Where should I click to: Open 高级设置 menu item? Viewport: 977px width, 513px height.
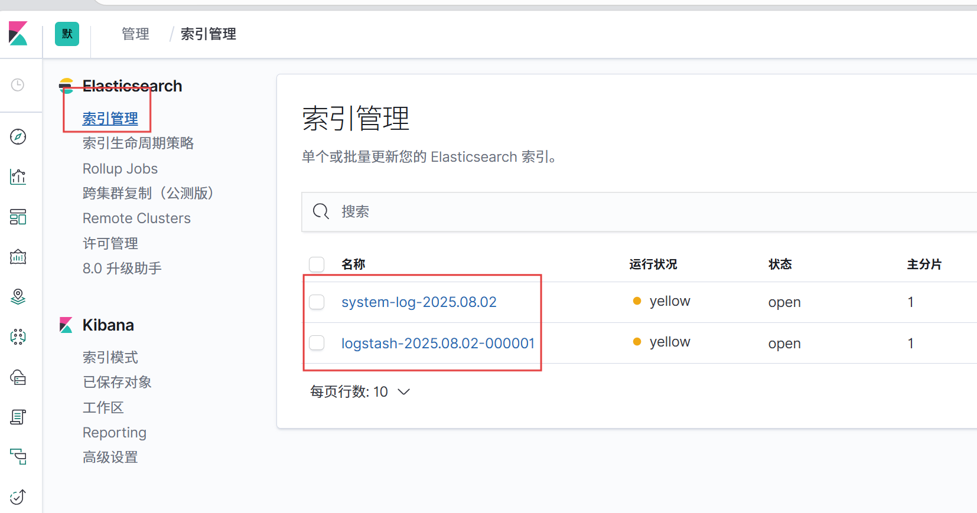point(110,457)
